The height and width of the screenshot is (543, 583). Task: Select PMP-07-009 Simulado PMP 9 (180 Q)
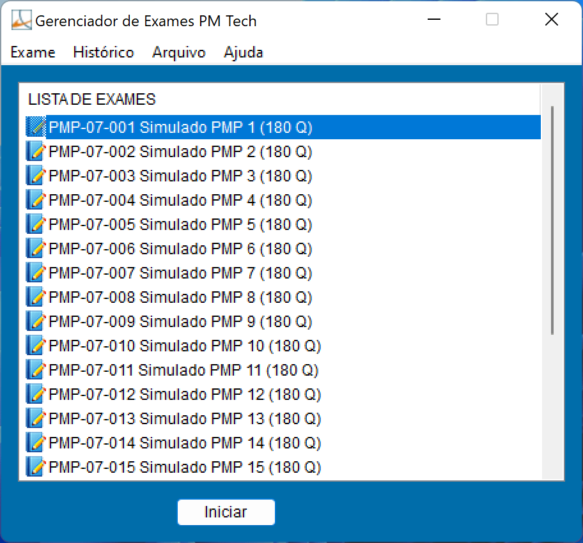click(180, 321)
